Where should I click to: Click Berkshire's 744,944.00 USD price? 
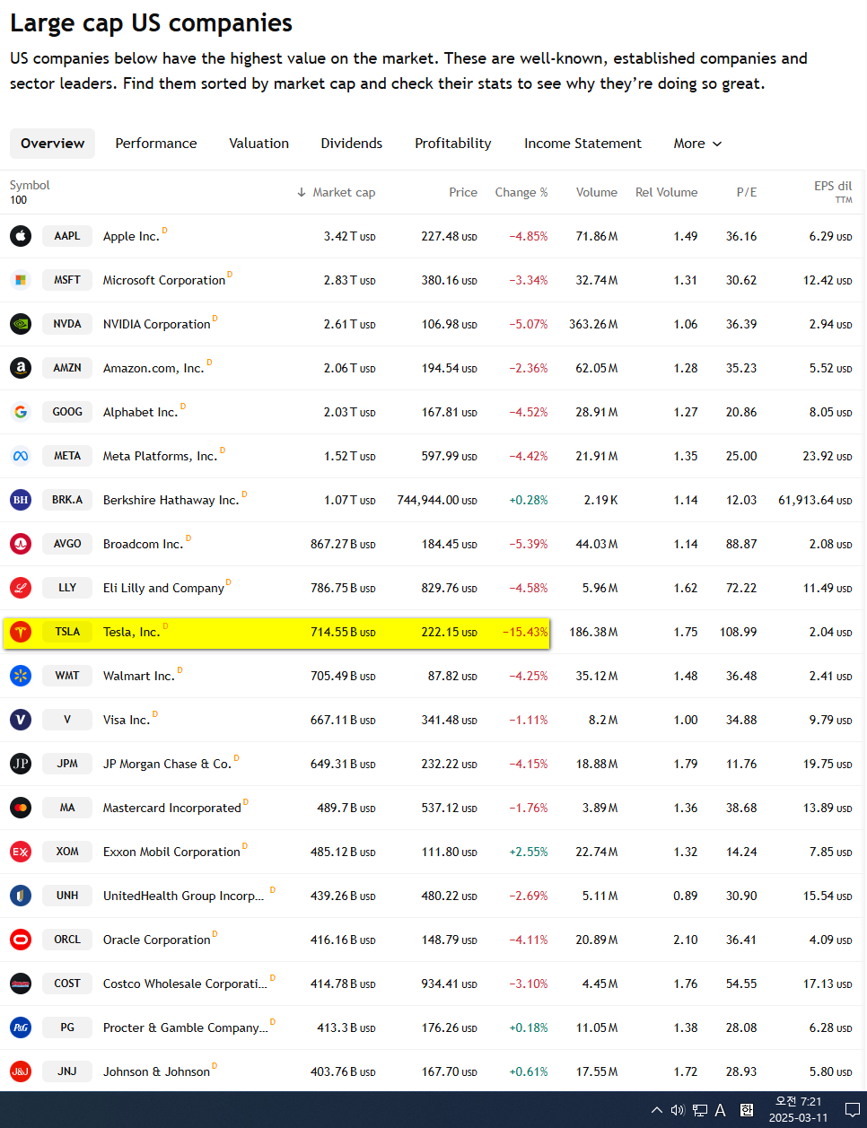[437, 500]
